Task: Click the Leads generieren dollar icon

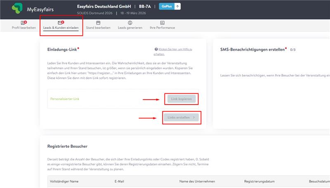Action: [x=130, y=23]
